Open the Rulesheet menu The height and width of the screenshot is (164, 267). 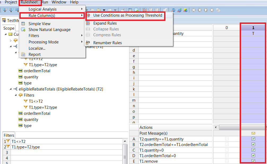(x=29, y=2)
